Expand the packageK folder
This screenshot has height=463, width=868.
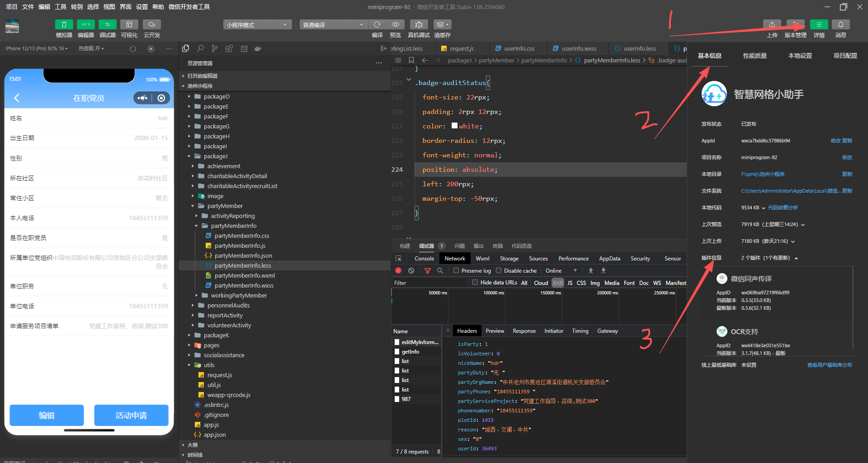pyautogui.click(x=216, y=335)
